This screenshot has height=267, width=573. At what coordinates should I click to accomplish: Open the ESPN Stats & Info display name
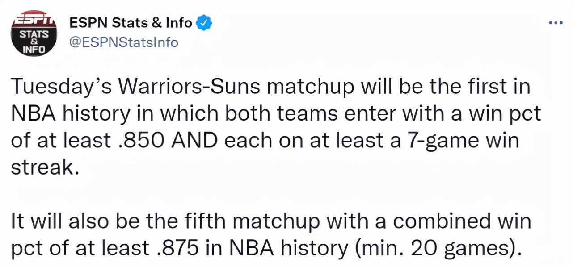pos(130,22)
